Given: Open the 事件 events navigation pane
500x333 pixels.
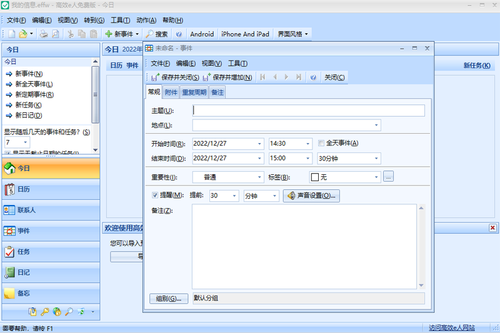Looking at the screenshot, I should (x=51, y=231).
